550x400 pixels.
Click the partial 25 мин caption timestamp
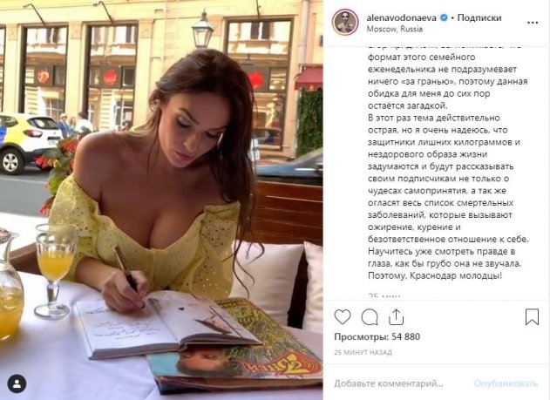click(x=384, y=295)
